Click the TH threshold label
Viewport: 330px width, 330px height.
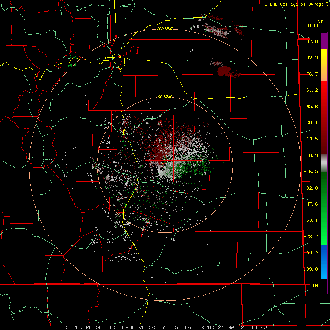point(315,285)
